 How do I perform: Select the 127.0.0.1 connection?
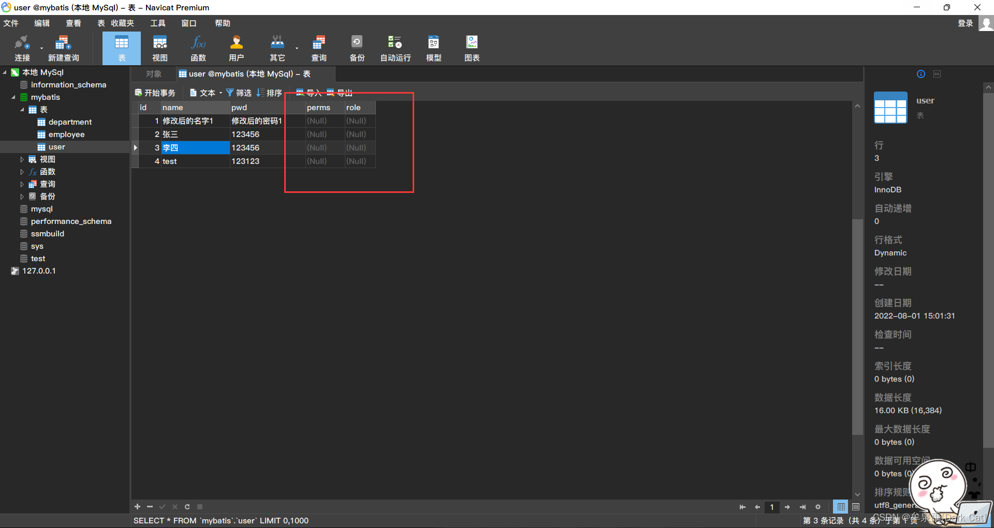point(39,271)
